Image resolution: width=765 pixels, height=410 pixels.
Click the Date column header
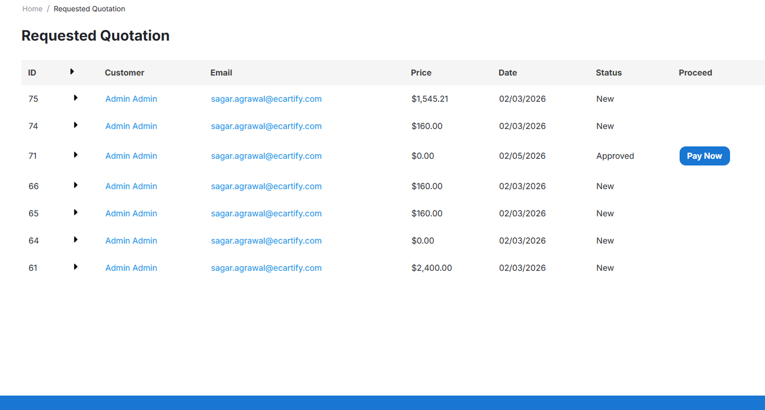pos(507,73)
